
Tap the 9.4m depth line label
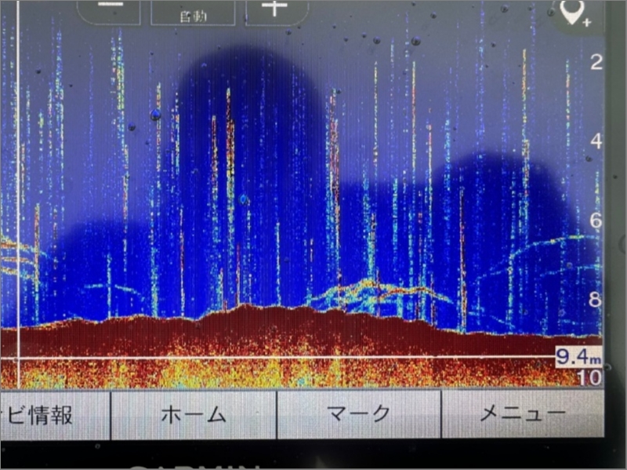(578, 358)
